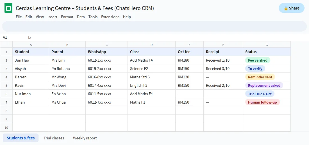Select the English F3 cell
The image size is (309, 145).
[151, 85]
